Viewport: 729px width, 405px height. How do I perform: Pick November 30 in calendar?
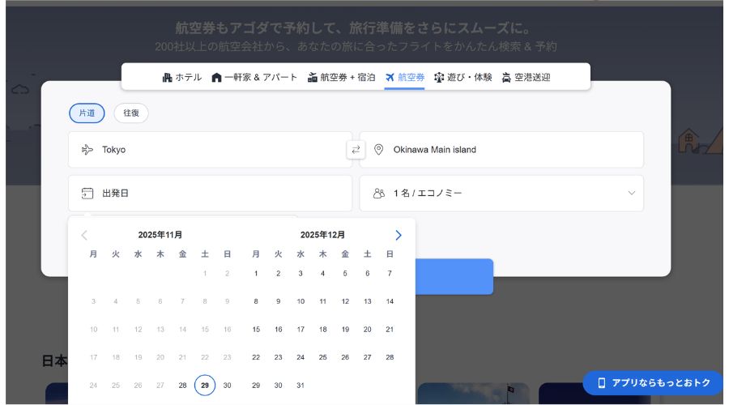coord(228,386)
